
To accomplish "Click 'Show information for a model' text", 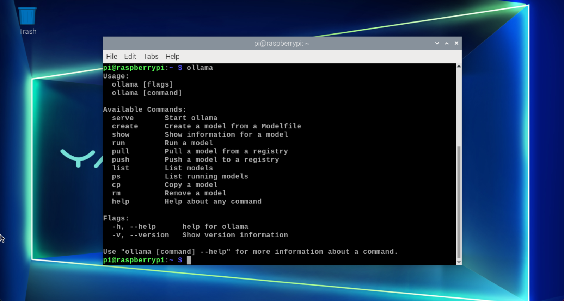I will coord(226,135).
